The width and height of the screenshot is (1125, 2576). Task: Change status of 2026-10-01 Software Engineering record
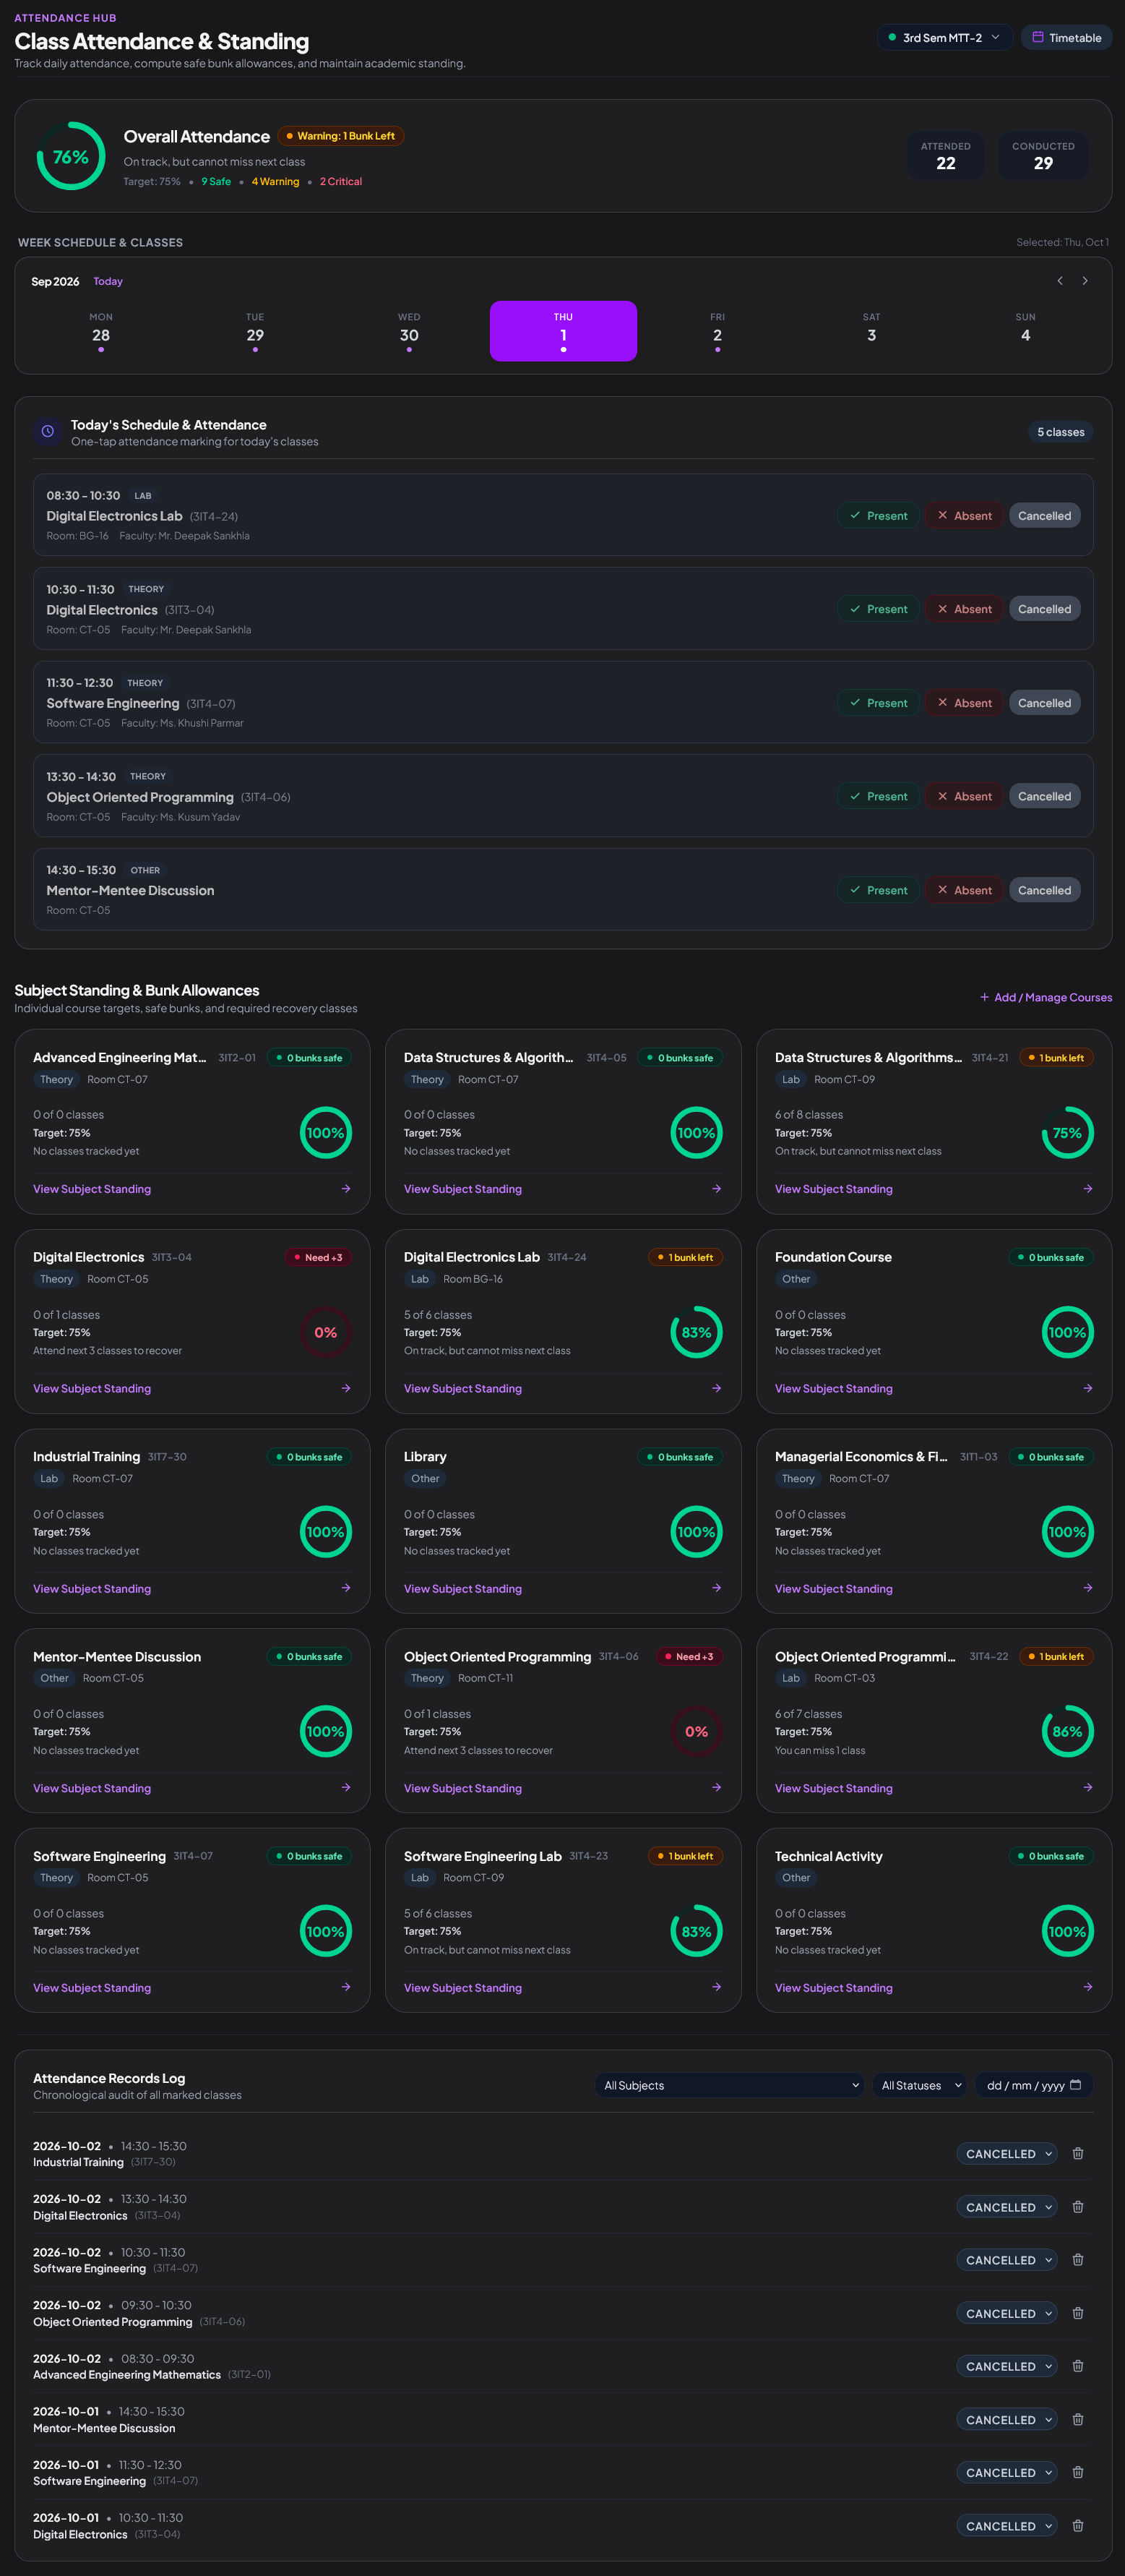tap(1007, 2472)
